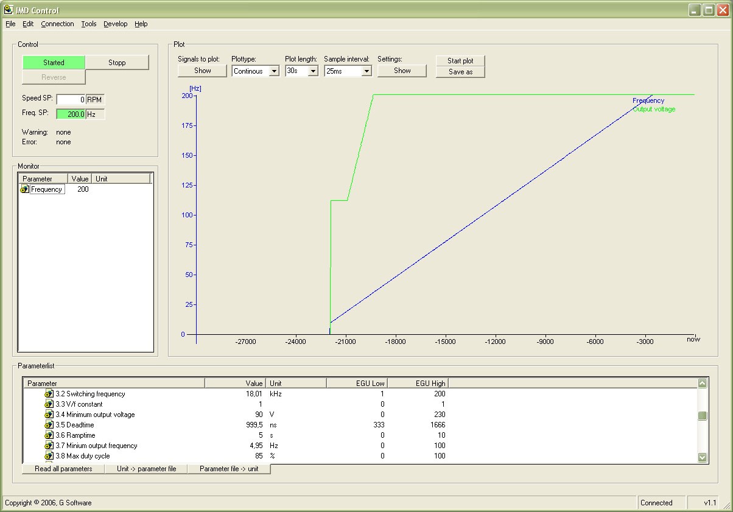Click the Output voltage legend label
Viewport: 733px width, 512px height.
[x=654, y=109]
